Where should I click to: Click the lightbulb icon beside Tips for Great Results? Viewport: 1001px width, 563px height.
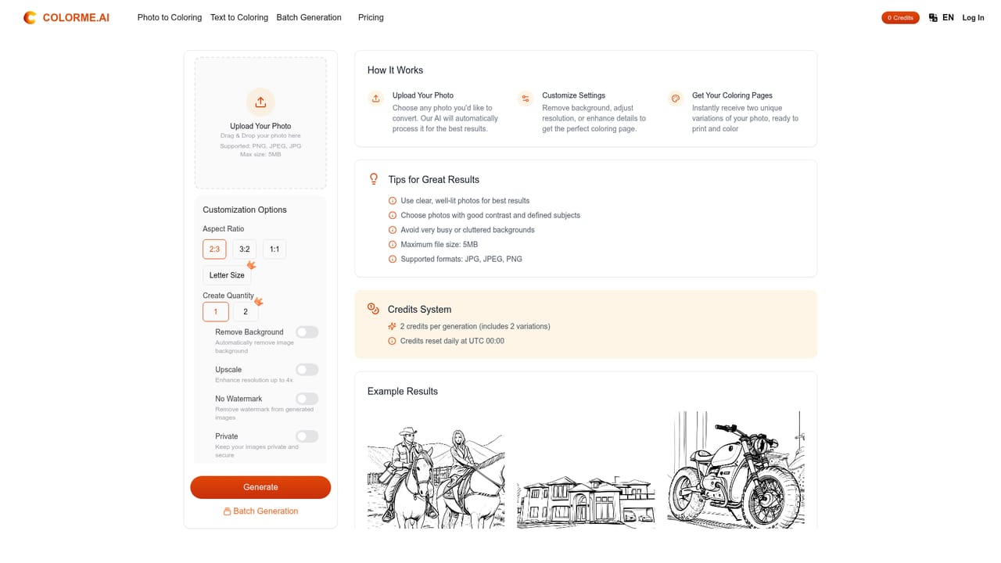(x=374, y=179)
